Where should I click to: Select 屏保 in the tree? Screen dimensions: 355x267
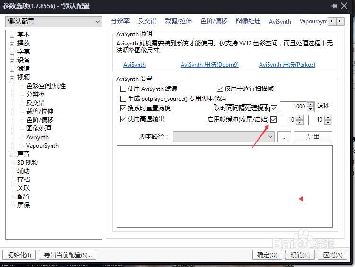(24, 205)
